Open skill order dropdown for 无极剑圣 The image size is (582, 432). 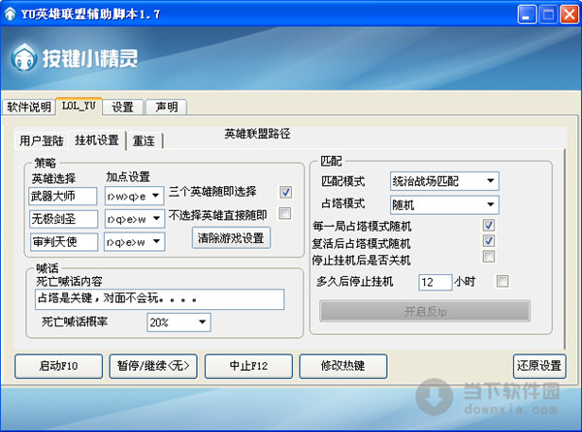(135, 219)
